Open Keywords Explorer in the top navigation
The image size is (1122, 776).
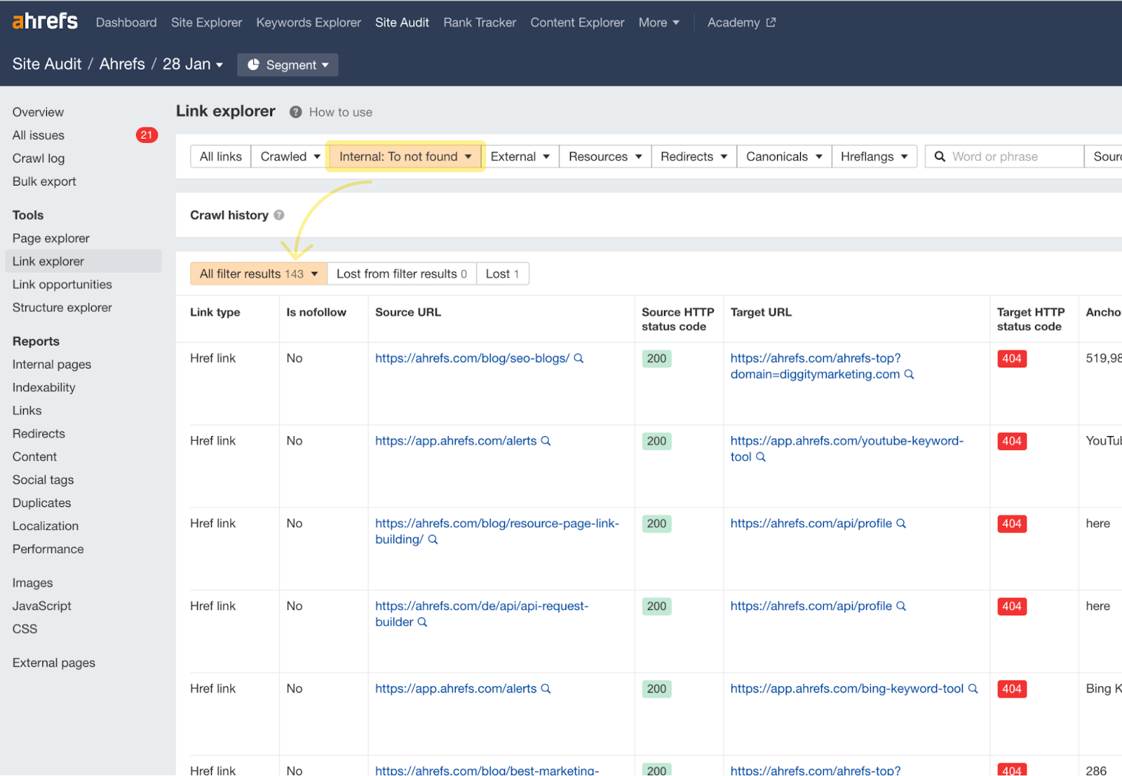(309, 22)
